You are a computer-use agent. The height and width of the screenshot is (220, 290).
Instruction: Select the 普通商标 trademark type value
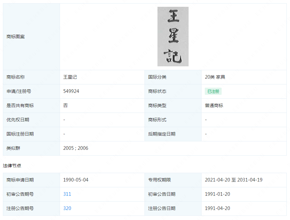click(x=214, y=105)
